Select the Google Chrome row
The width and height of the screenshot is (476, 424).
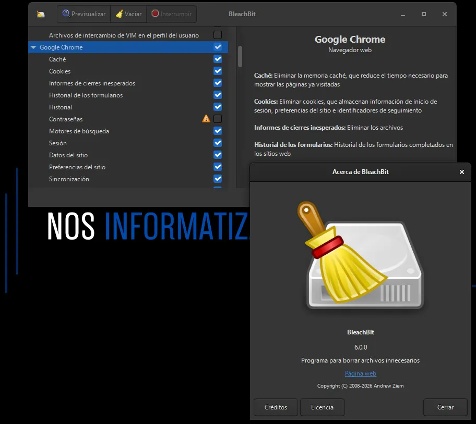(x=128, y=47)
